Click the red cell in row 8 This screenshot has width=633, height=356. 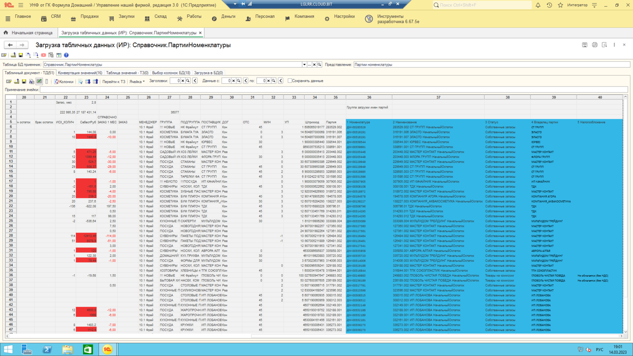point(86,137)
